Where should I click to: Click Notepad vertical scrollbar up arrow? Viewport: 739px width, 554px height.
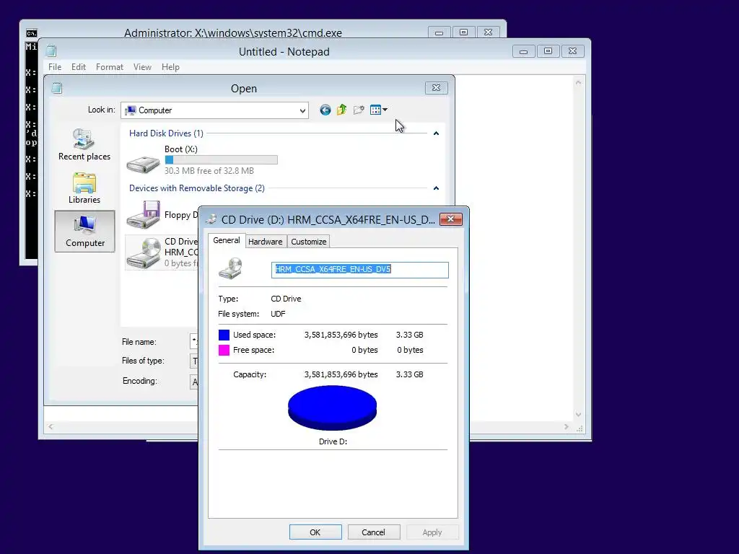pyautogui.click(x=578, y=83)
